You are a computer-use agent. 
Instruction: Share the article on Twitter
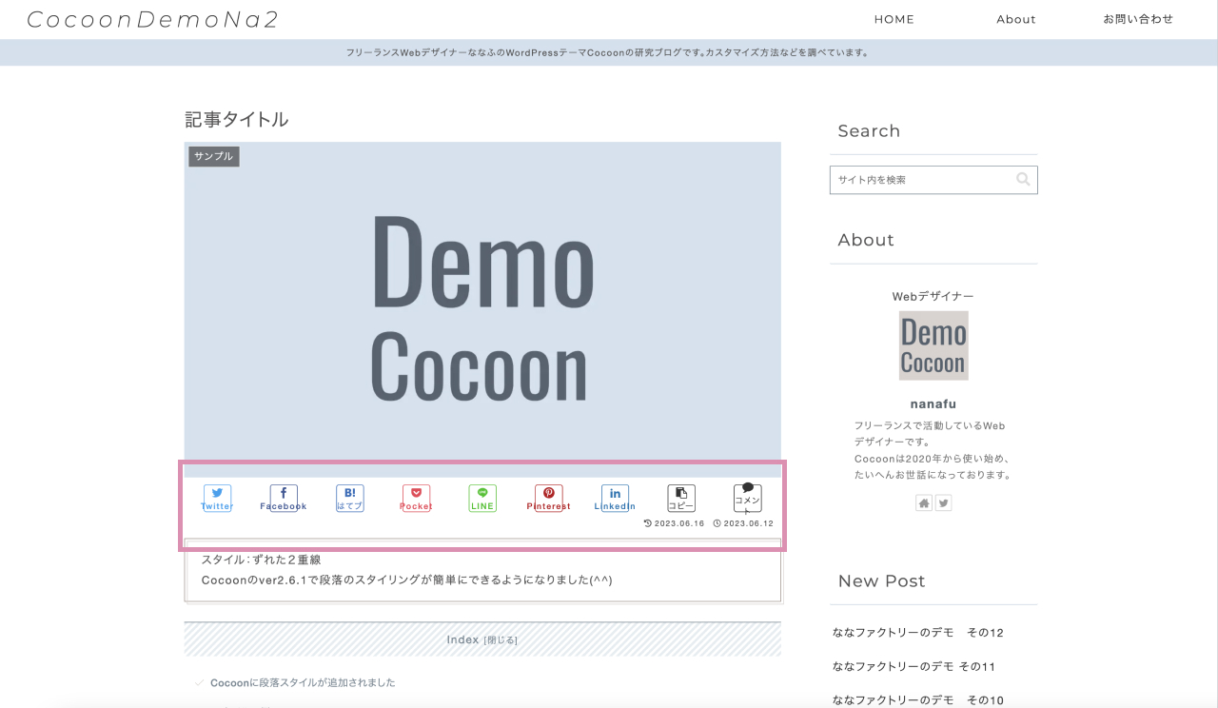tap(217, 497)
